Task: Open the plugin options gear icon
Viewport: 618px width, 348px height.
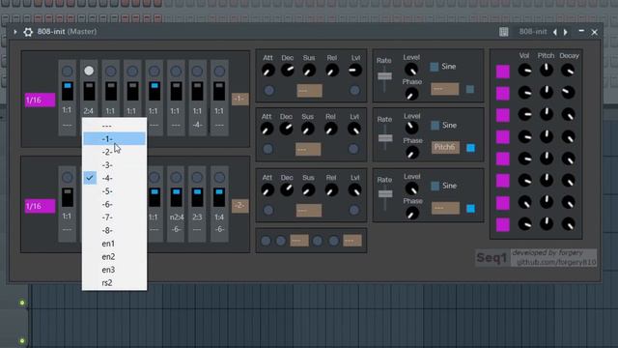Action: point(28,32)
